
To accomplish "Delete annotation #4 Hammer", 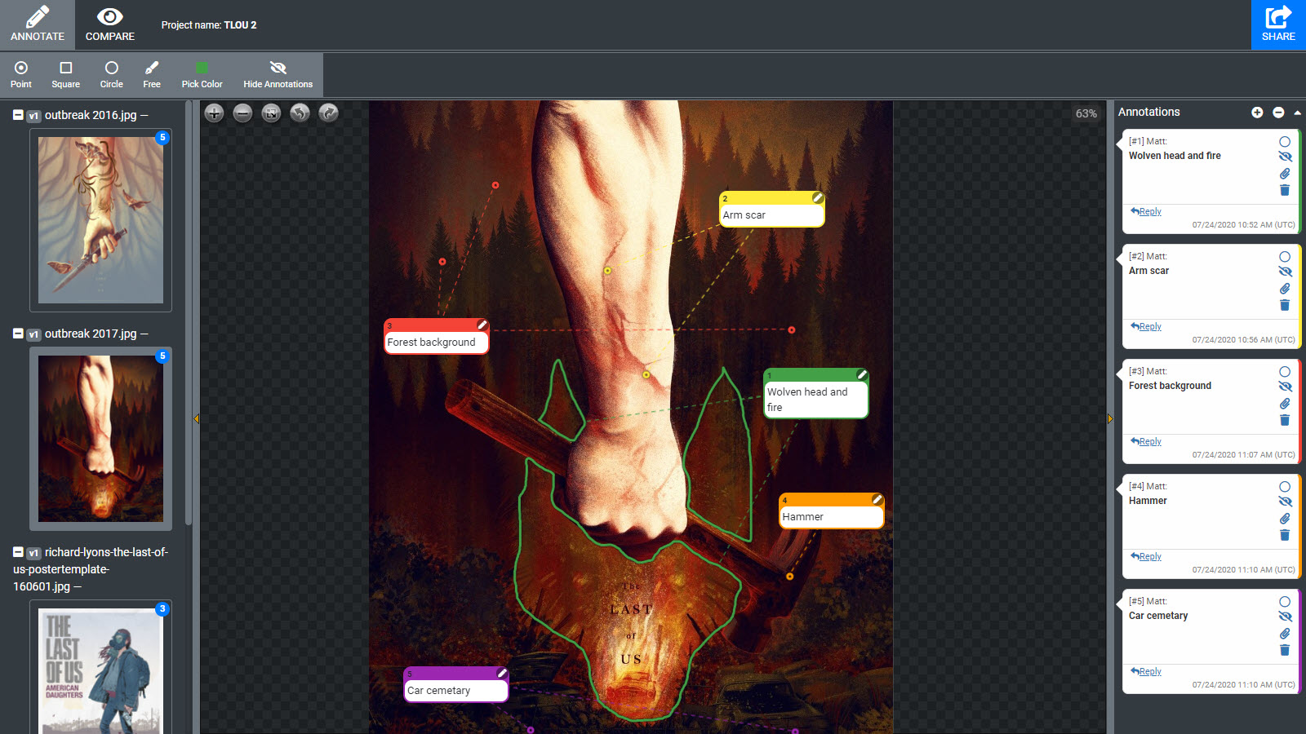I will coord(1285,535).
